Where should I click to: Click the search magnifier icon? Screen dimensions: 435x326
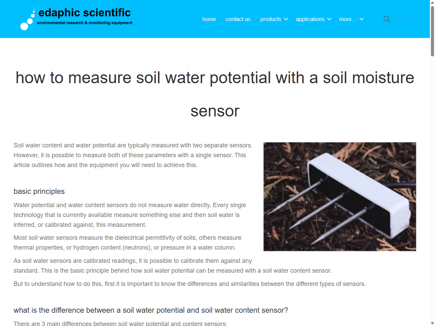pyautogui.click(x=387, y=19)
